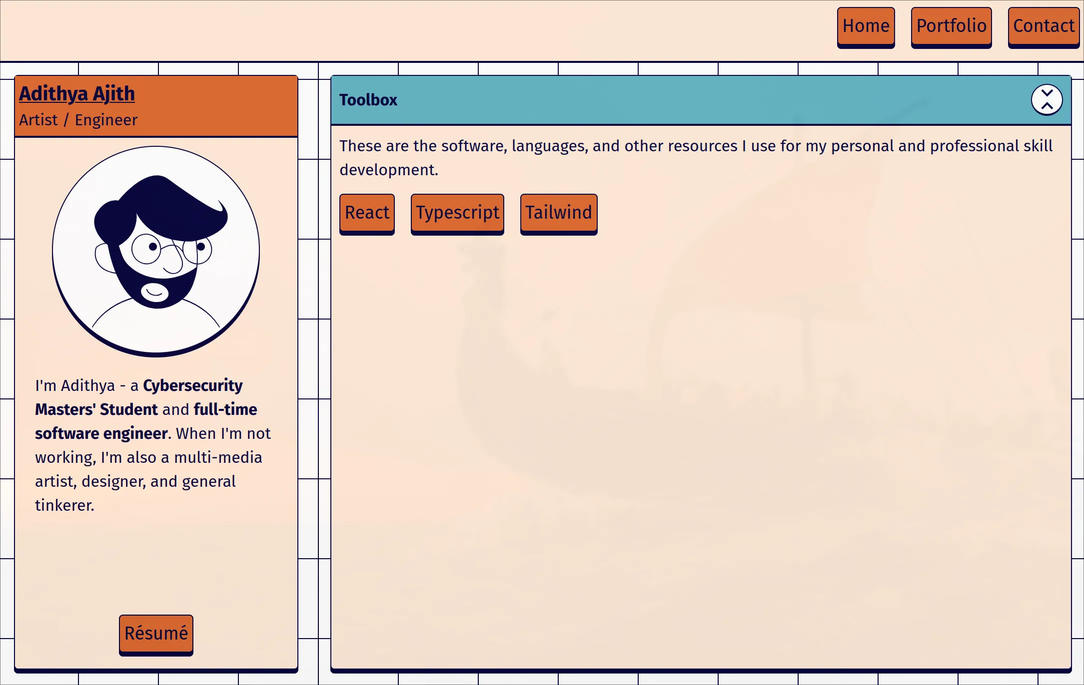Toggle Artist / Engineer profile label
The image size is (1084, 685).
point(77,119)
